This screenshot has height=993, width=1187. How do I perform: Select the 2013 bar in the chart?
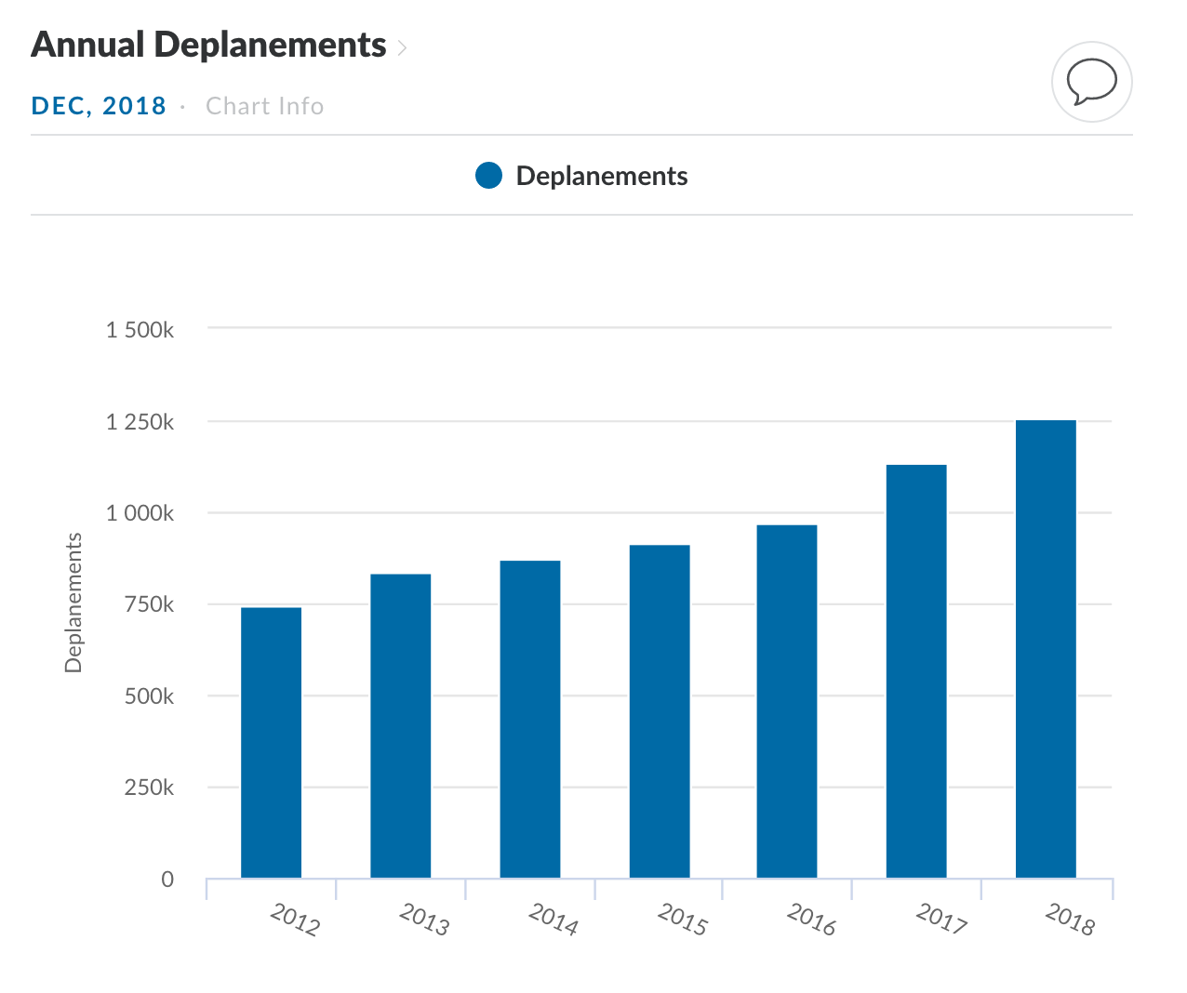tap(400, 725)
